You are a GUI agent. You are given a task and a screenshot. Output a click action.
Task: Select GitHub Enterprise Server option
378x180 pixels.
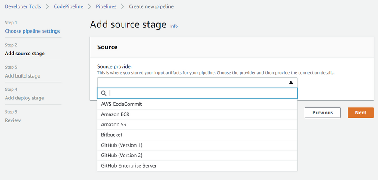[x=129, y=166]
